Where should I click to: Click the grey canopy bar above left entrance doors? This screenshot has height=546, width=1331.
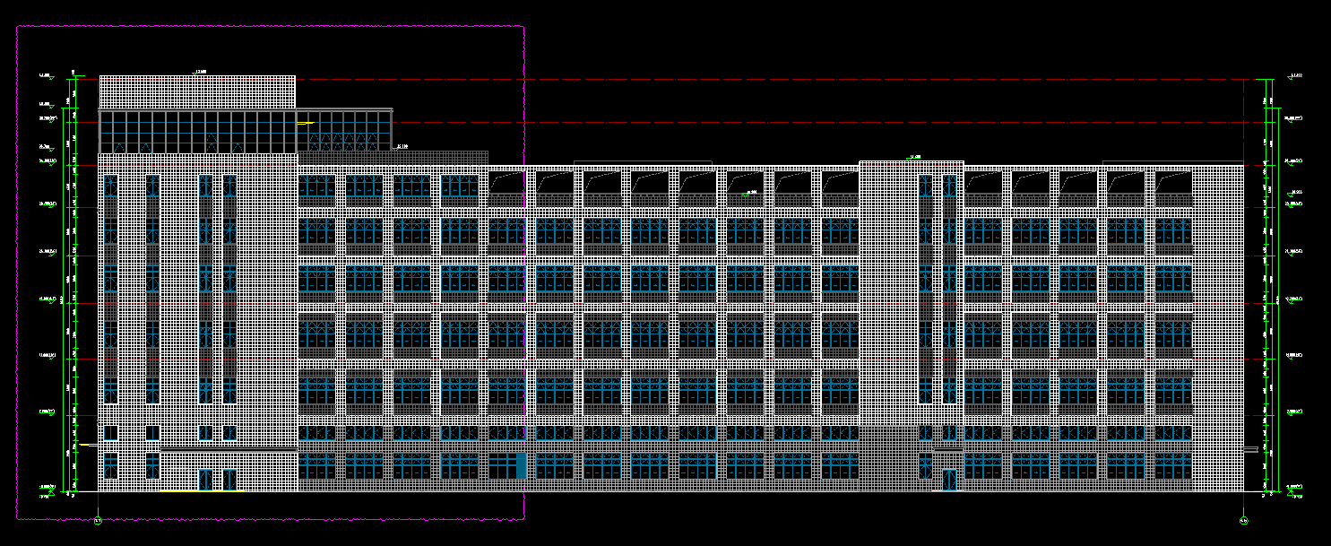(x=229, y=449)
